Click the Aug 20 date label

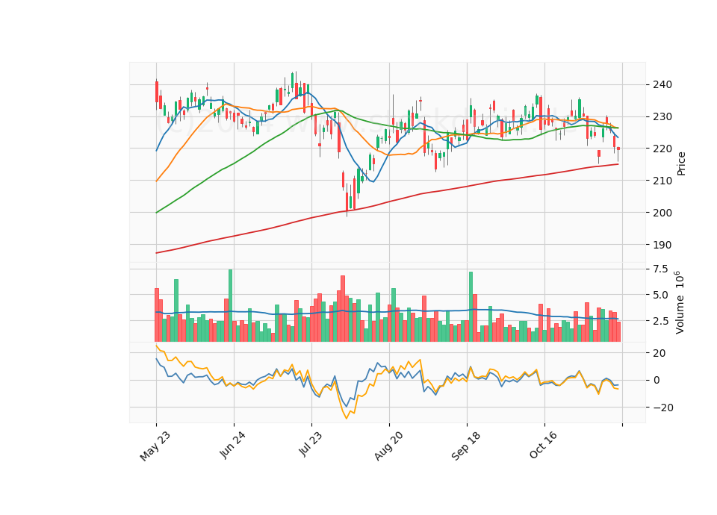click(388, 446)
